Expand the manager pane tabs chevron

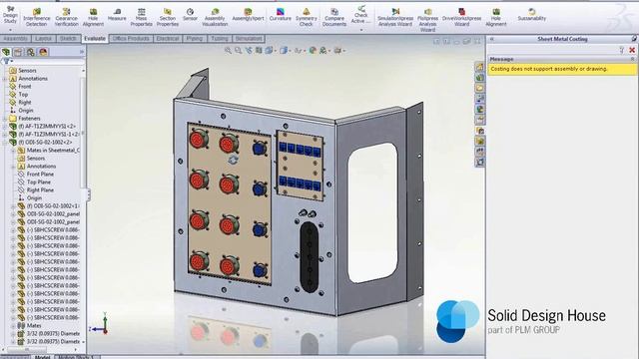pyautogui.click(x=82, y=52)
